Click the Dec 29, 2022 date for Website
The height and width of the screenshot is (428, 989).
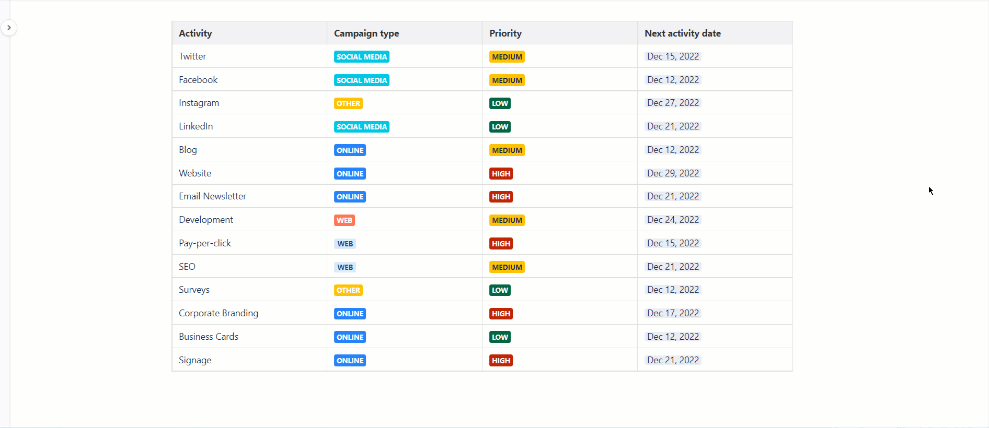pyautogui.click(x=673, y=173)
